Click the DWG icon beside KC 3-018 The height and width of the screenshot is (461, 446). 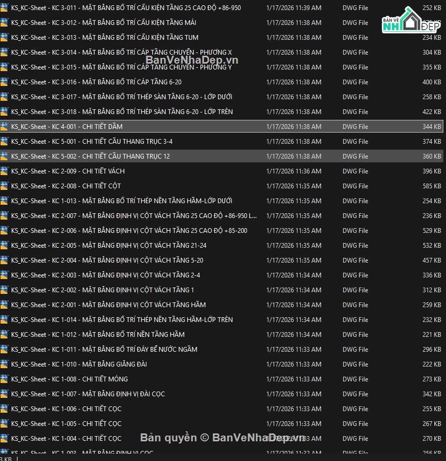(4, 112)
